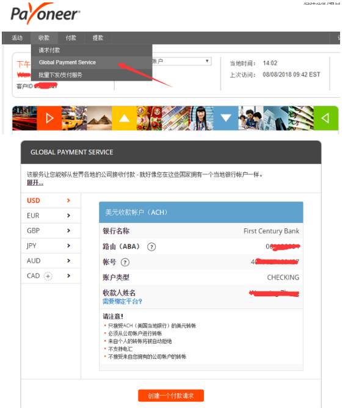Click the GLOBAL PAYMENT SERVICE panel title
The image size is (359, 408).
coord(72,152)
